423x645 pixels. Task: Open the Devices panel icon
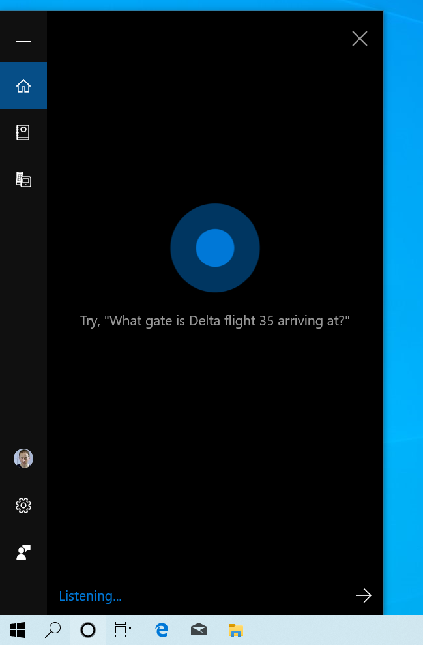click(x=23, y=180)
